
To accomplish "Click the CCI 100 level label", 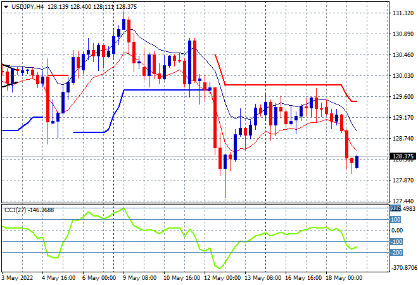I will 396,220.
